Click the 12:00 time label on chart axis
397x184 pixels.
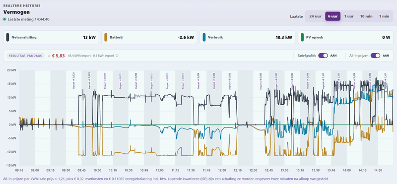[222, 170]
